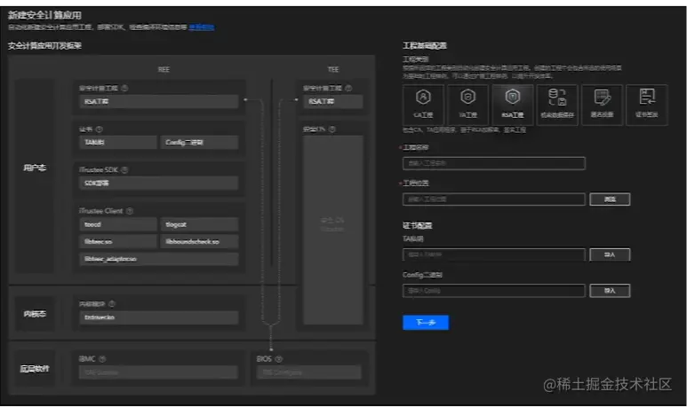Focus the TA证书 certificate path input

click(494, 254)
